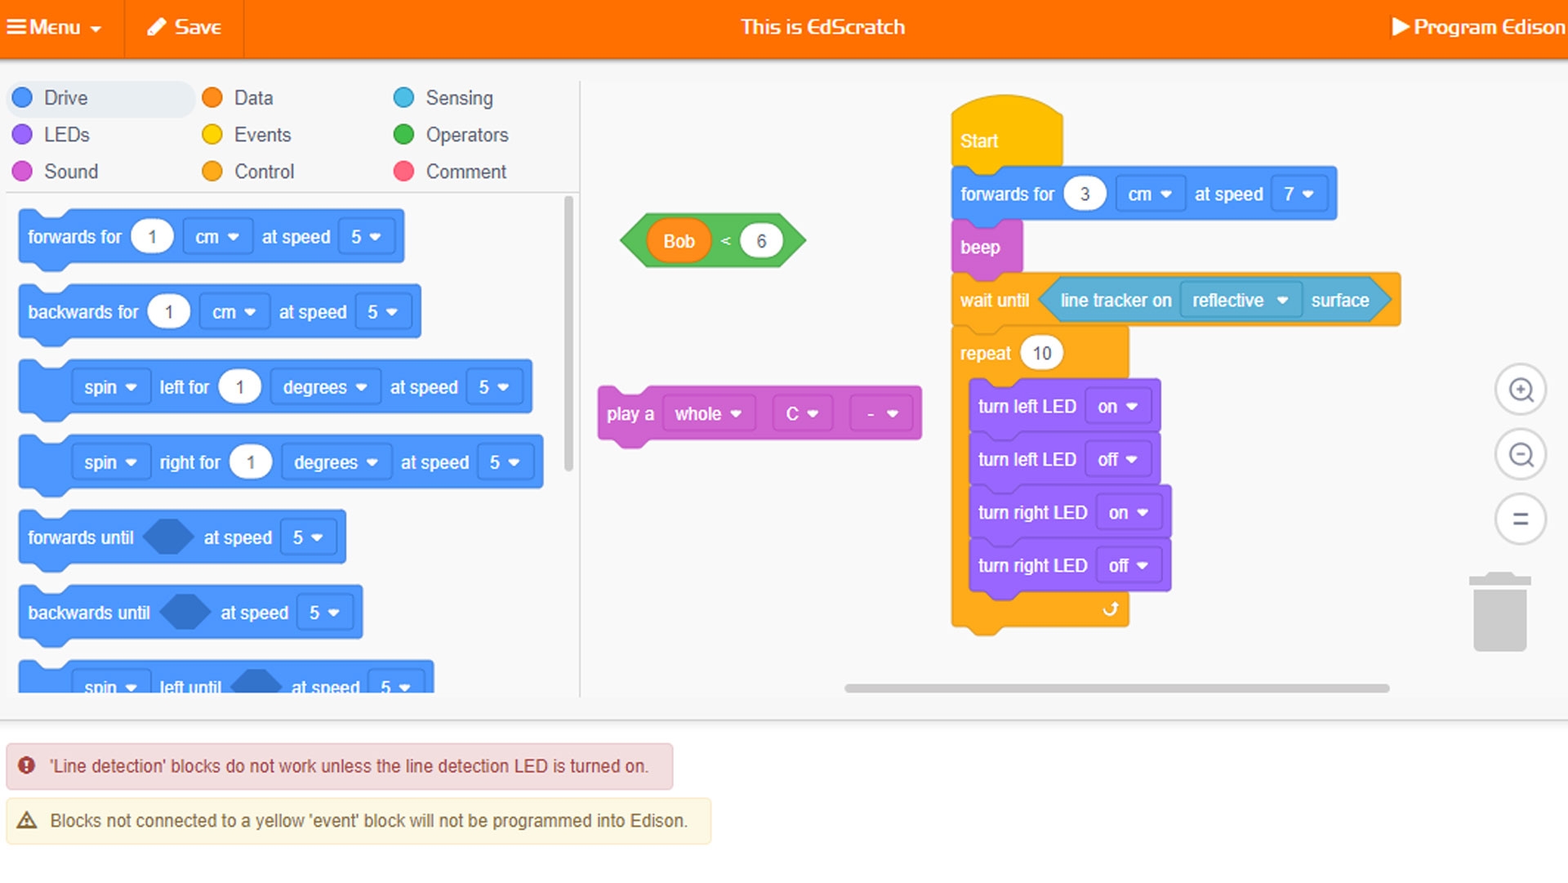Image resolution: width=1568 pixels, height=883 pixels.
Task: Reset workspace zoom with the equals icon
Action: [1521, 519]
